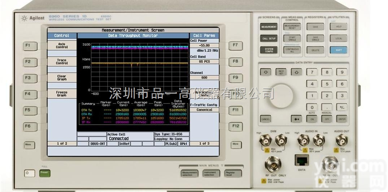Toggle the blue SHIFT key
Viewport: 388px width, 192px height.
(x=339, y=50)
